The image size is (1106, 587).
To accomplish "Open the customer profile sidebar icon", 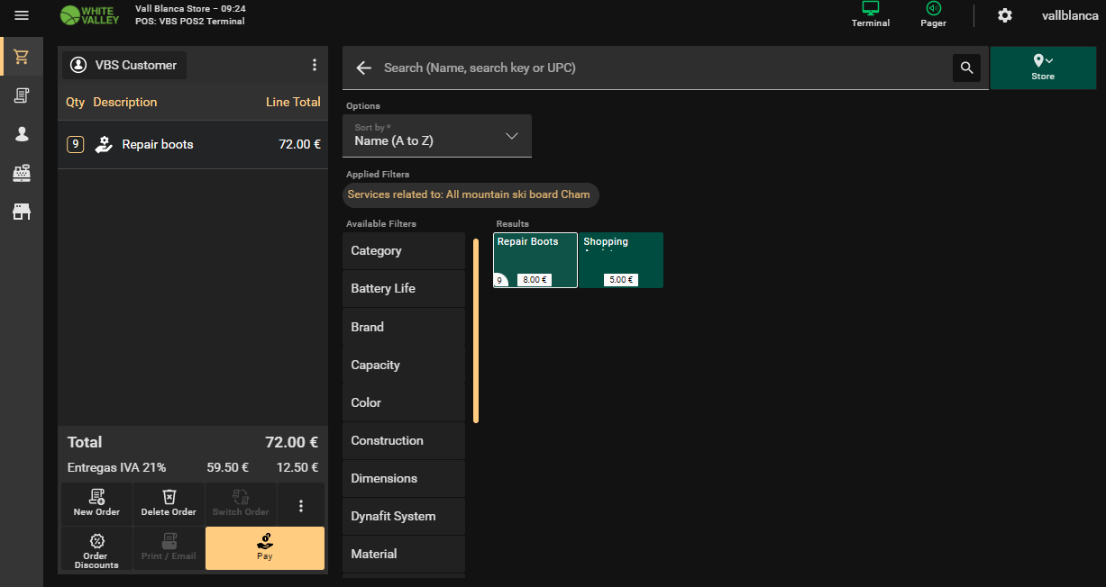I will click(22, 134).
